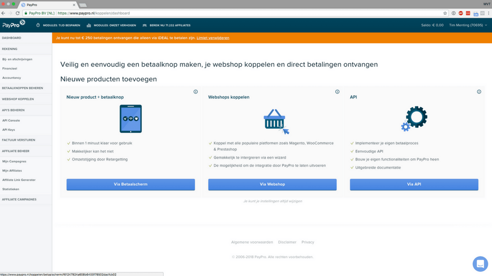Open Modules: Tijd besparen menu
Screen dimensions: 492x276
(58, 25)
